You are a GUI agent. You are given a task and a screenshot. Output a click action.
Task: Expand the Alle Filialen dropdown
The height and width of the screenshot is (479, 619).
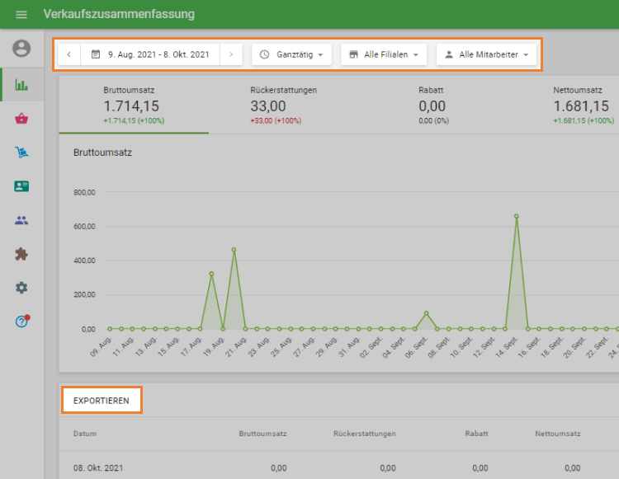click(384, 54)
